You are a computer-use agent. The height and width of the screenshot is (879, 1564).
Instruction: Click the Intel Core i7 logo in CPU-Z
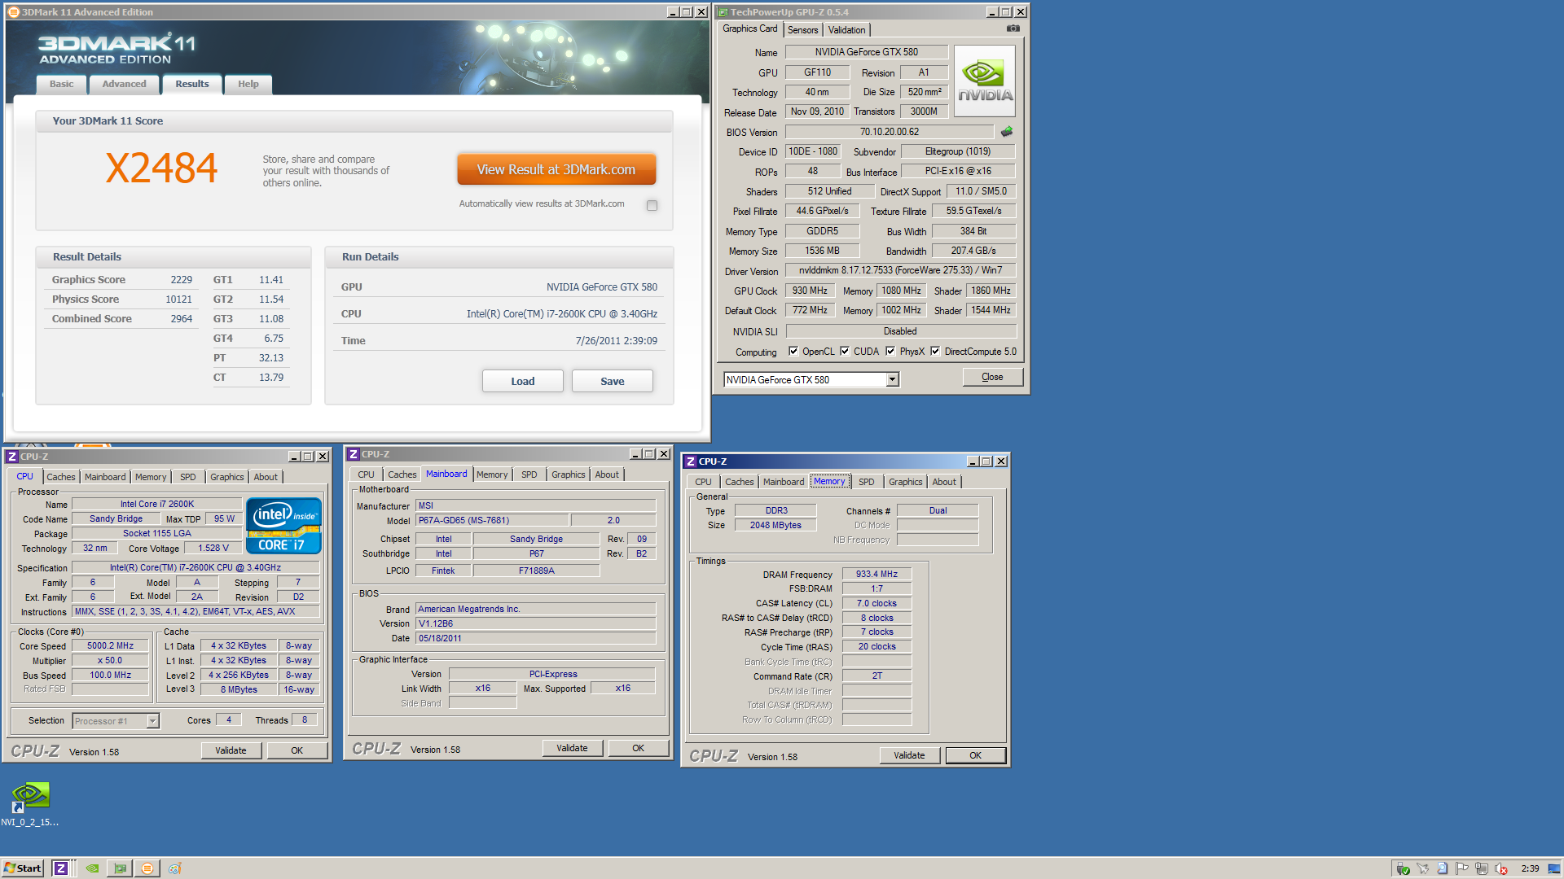[283, 526]
